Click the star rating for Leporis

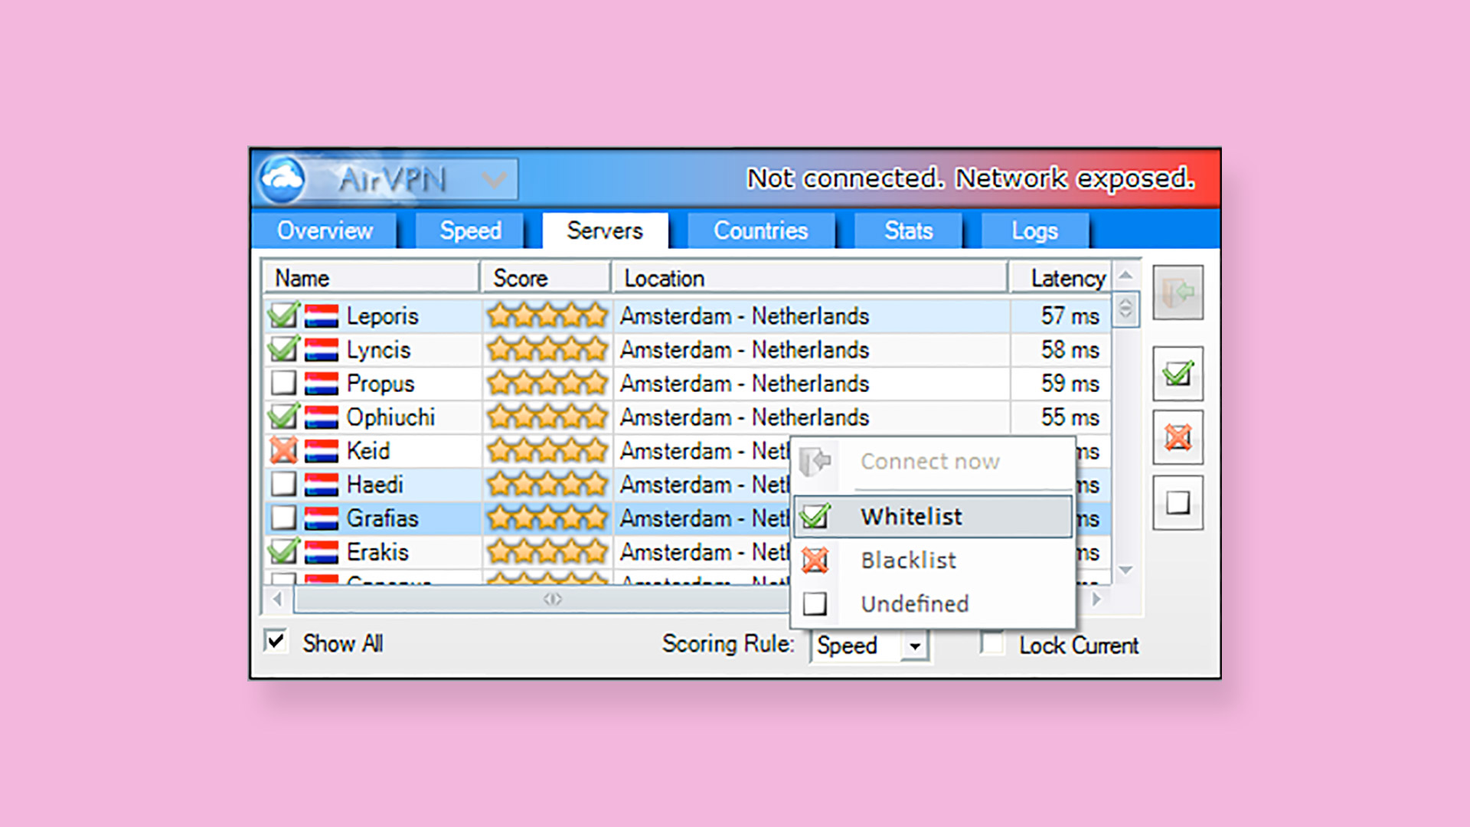tap(547, 315)
